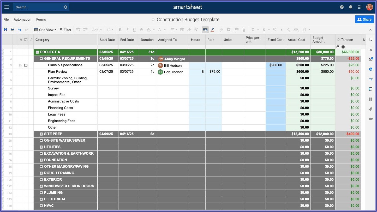
Task: Open the notifications bell
Action: point(351,7)
